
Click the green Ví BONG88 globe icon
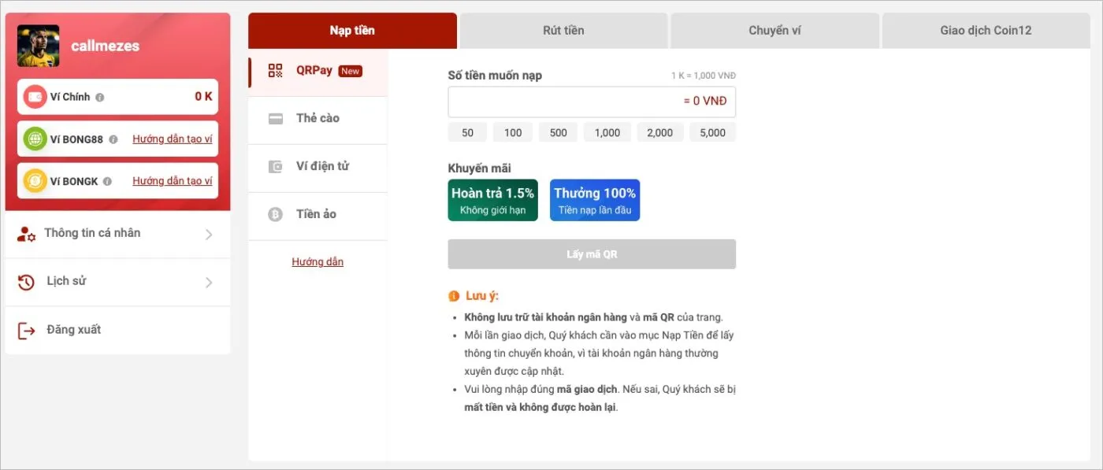(35, 139)
